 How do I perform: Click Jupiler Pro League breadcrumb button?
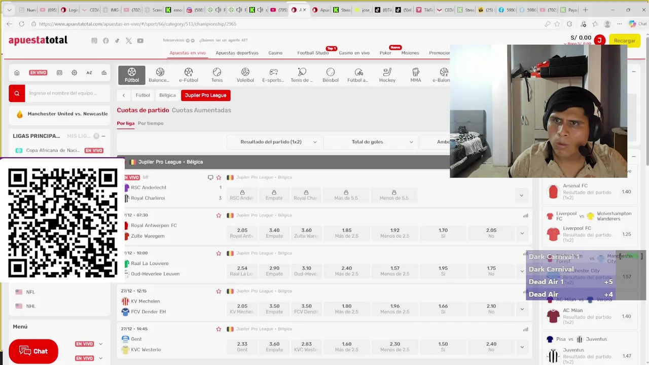coord(206,95)
